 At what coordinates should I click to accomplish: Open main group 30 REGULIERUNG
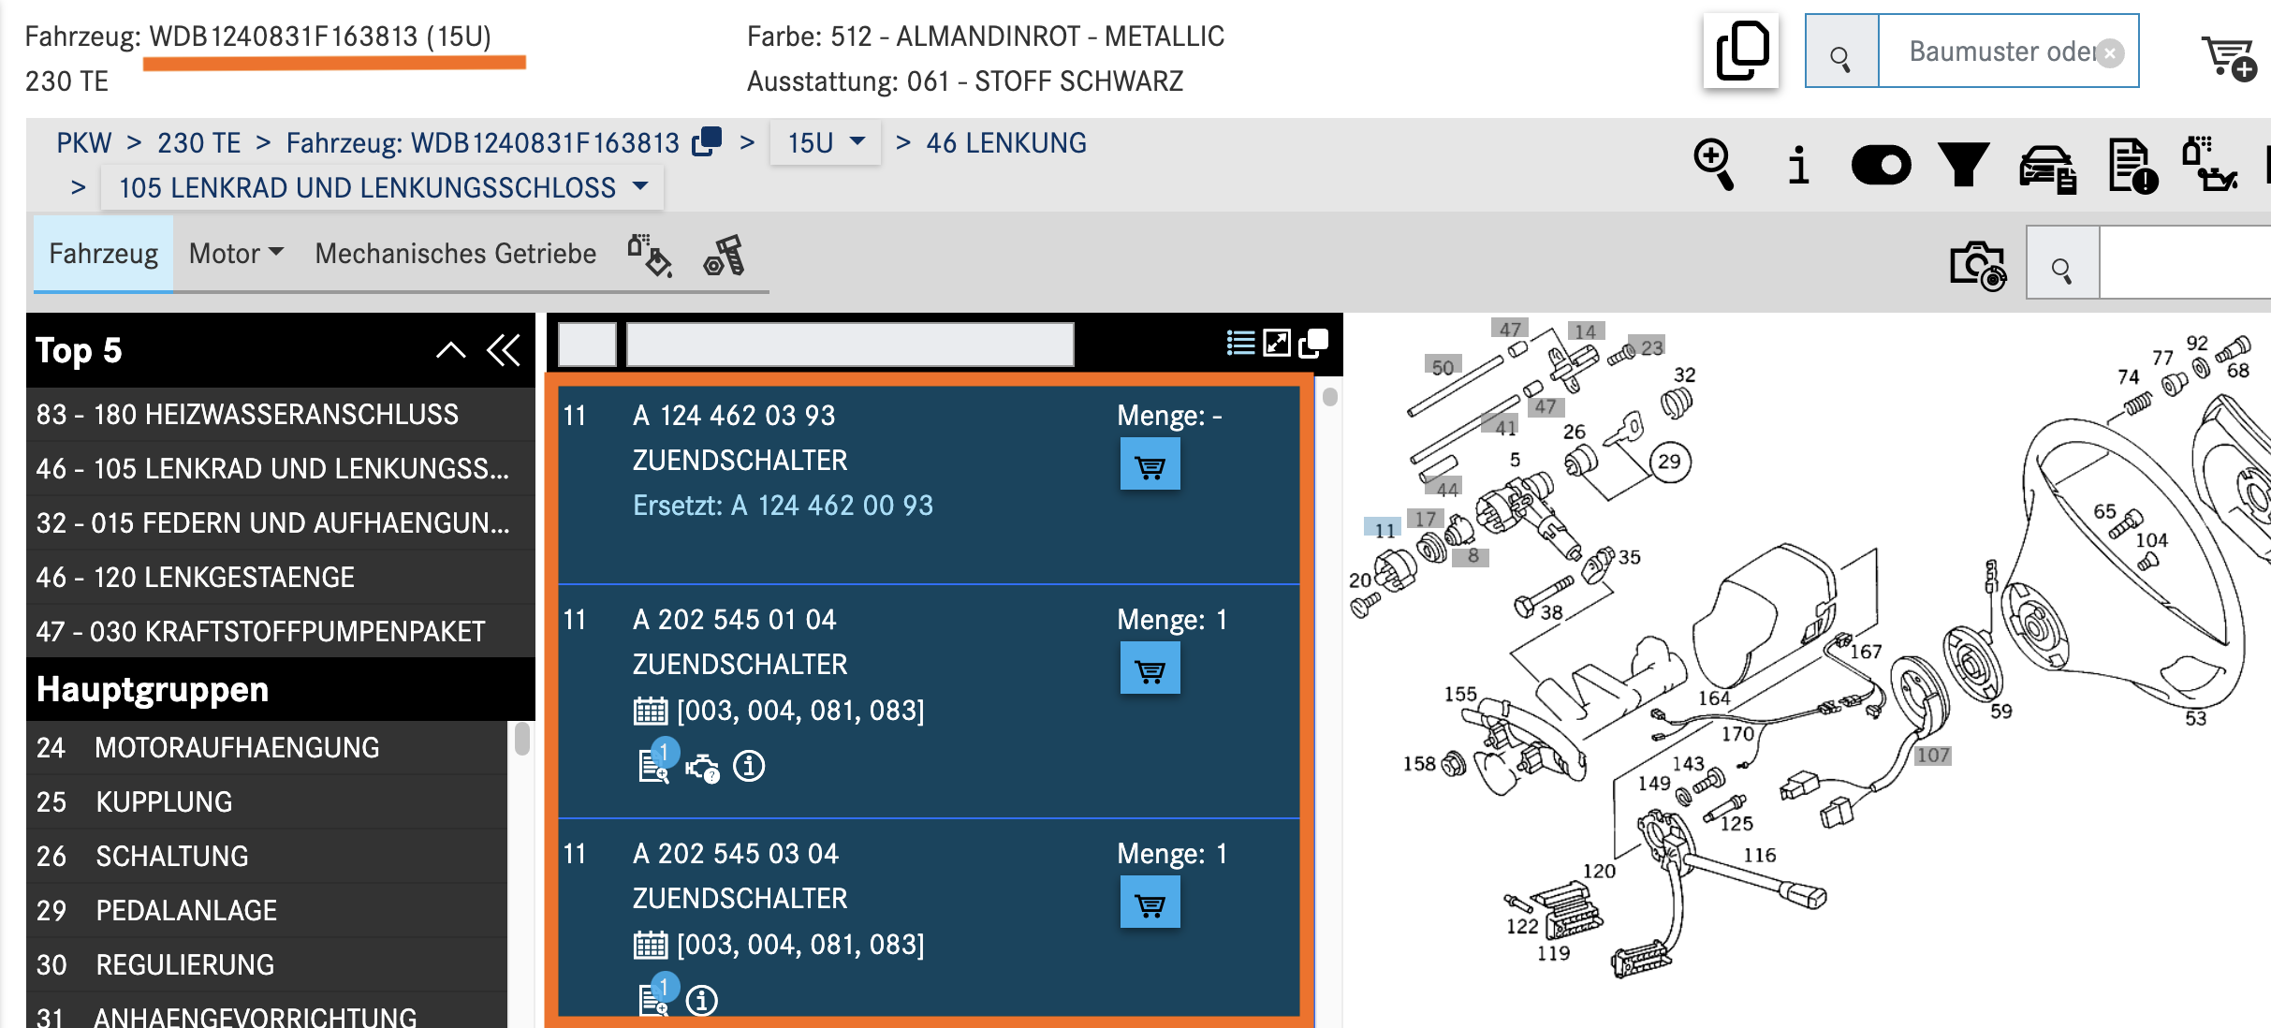pos(267,964)
